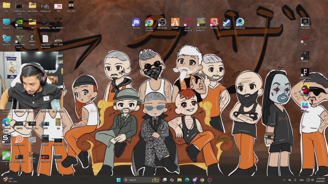Open File Explorer from the taskbar

[x=180, y=180]
